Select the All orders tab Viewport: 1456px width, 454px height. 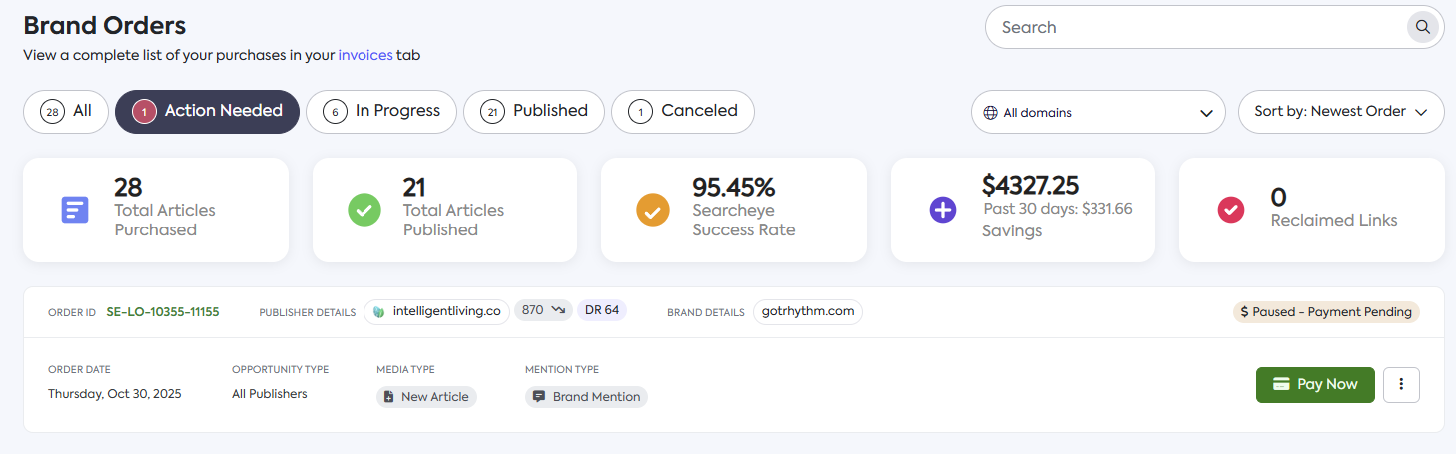pyautogui.click(x=66, y=112)
